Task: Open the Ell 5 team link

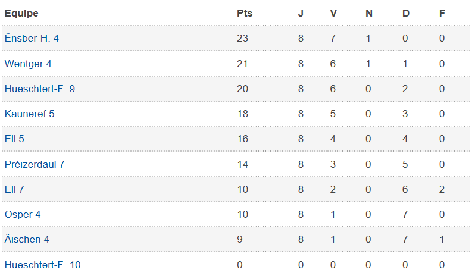Action: click(x=14, y=139)
